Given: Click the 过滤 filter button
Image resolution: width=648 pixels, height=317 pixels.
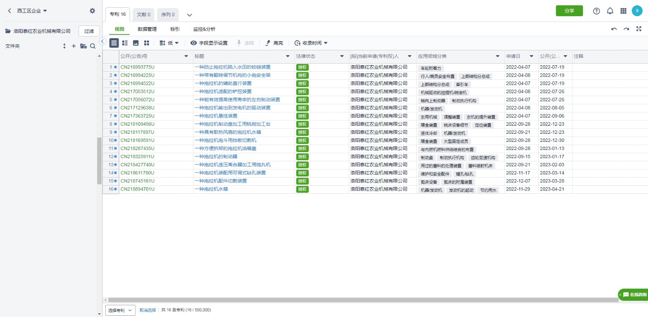Looking at the screenshot, I should pyautogui.click(x=89, y=31).
